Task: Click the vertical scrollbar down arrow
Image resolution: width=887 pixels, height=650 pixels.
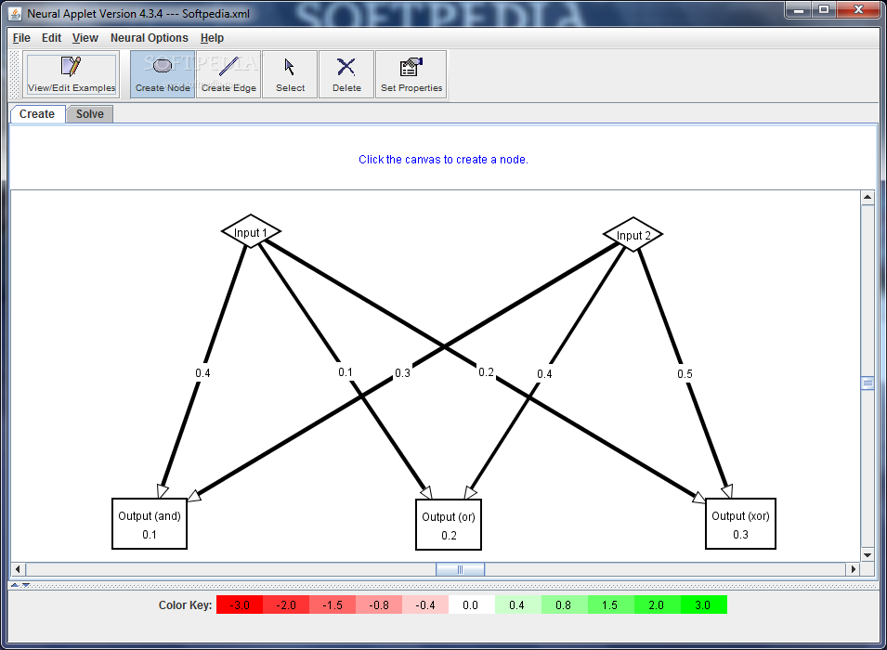Action: 867,555
